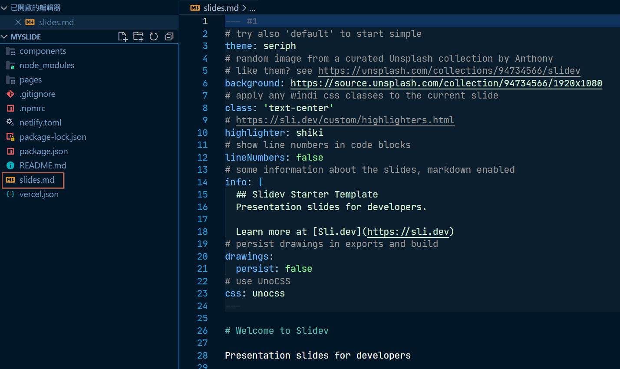Collapse the MYSLIDE project section

click(x=25, y=37)
